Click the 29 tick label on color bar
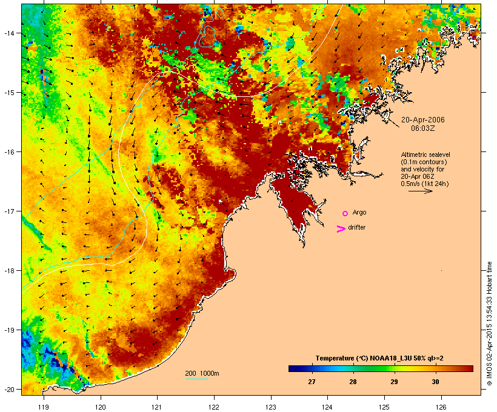Viewport: 497px width, 412px height. [x=394, y=382]
